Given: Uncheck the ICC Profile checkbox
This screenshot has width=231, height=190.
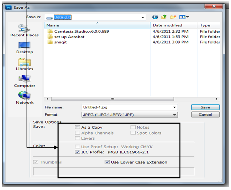Looking at the screenshot, I should point(77,152).
